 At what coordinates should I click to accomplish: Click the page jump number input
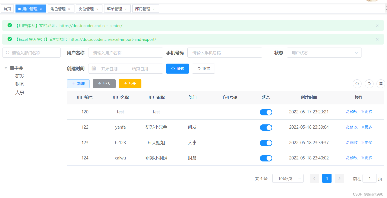[x=370, y=178]
